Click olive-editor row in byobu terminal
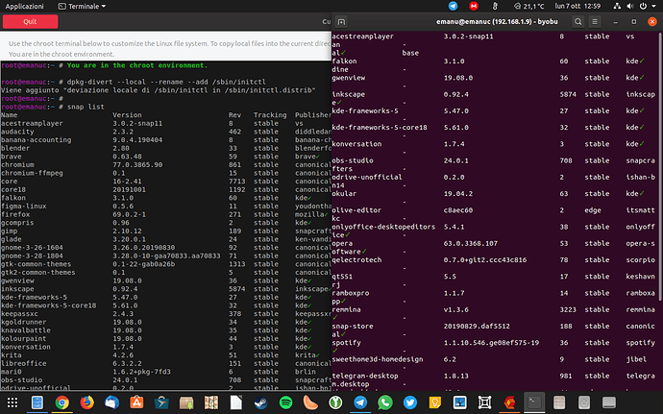This screenshot has width=663, height=414. [x=496, y=210]
